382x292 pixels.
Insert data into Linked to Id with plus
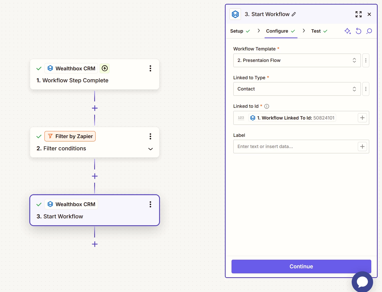pyautogui.click(x=362, y=118)
